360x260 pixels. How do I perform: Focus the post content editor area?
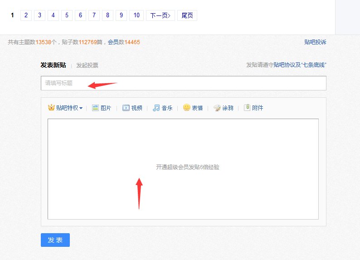183,169
